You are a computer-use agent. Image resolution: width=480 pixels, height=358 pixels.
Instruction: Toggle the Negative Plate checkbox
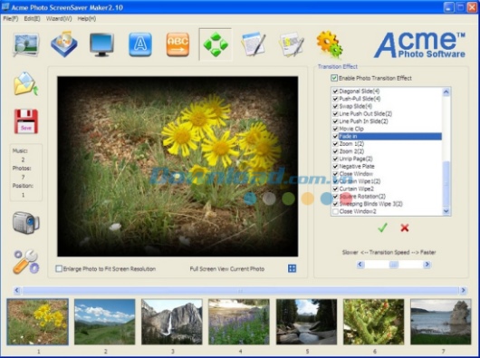(335, 166)
